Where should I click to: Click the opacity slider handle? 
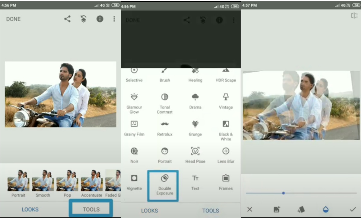coord(283,193)
